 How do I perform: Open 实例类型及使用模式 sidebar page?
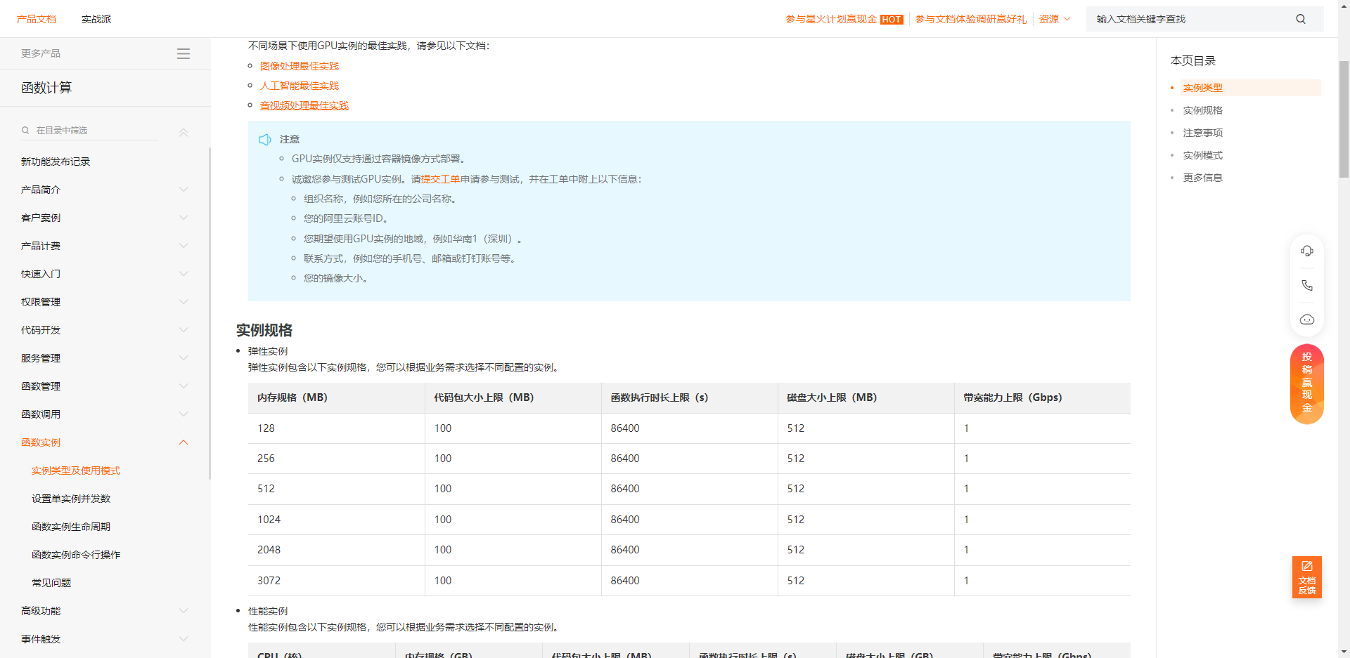(x=76, y=471)
